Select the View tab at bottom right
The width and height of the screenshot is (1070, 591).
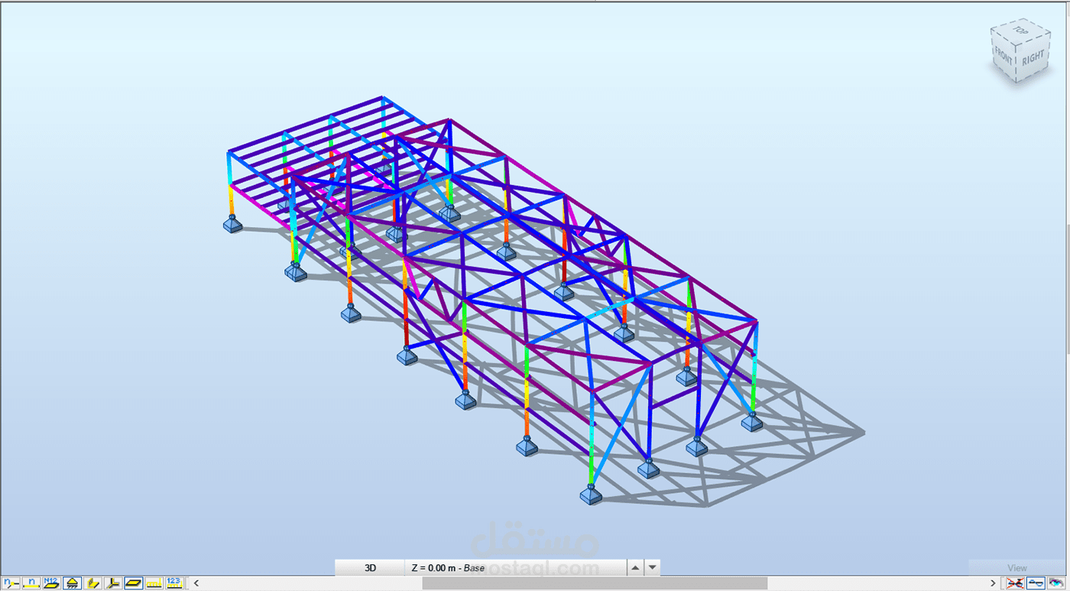pos(1017,568)
